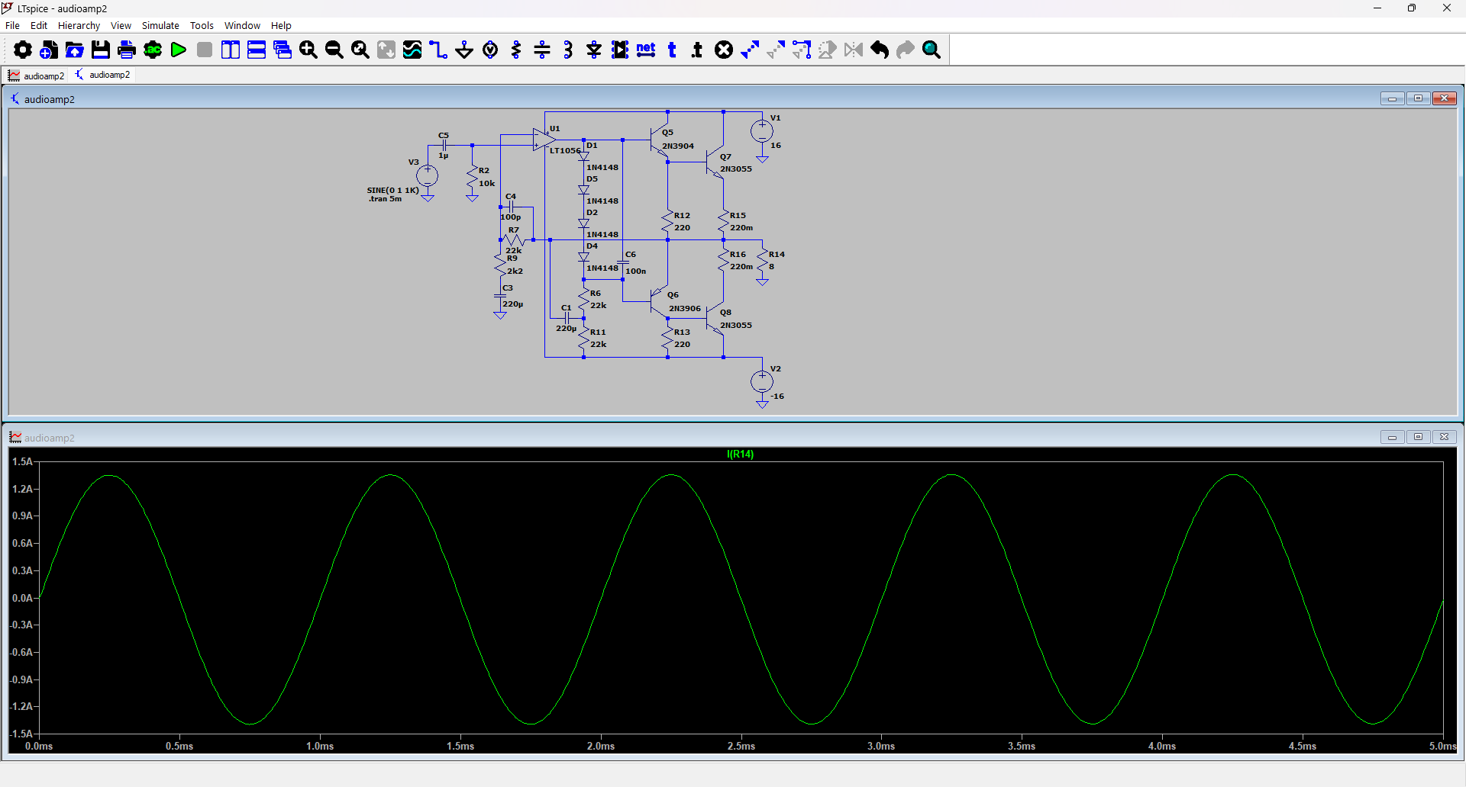Minimize the audioamp2 schematic sub-window
This screenshot has width=1466, height=787.
[1392, 98]
